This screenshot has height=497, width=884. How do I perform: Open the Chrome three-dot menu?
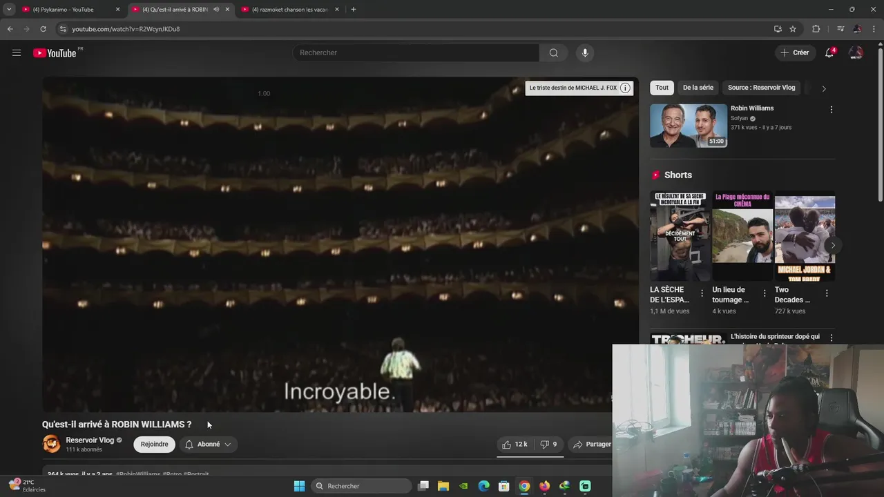coord(873,29)
